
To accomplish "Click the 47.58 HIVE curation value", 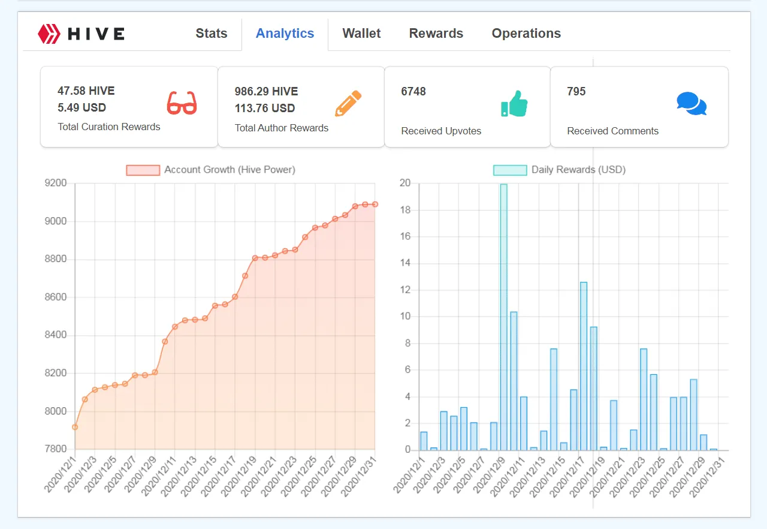I will [86, 91].
